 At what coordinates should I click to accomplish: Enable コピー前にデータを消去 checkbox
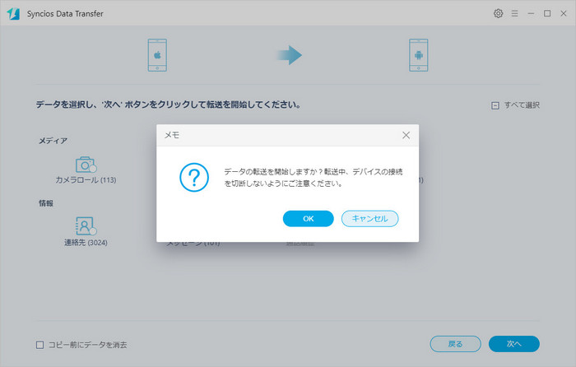pyautogui.click(x=40, y=345)
